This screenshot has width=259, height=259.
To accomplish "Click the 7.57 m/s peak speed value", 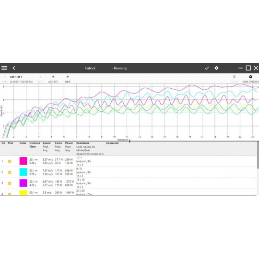I will pyautogui.click(x=47, y=171).
